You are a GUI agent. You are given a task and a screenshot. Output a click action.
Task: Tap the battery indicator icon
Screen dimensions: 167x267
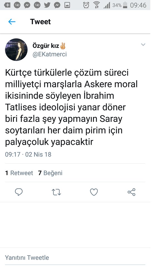pyautogui.click(x=125, y=5)
